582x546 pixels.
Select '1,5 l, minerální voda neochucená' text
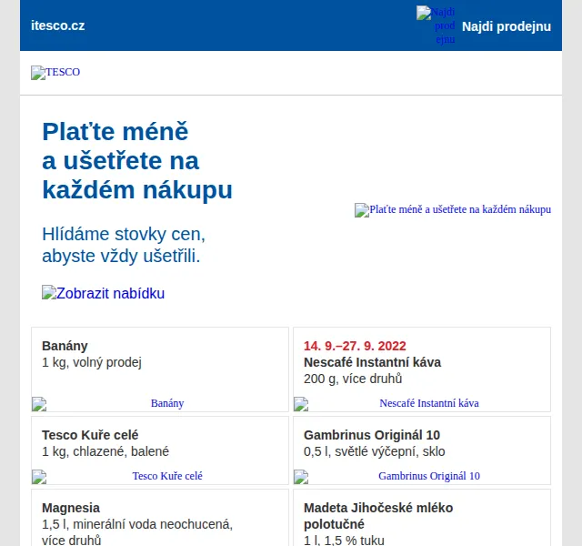click(x=137, y=524)
